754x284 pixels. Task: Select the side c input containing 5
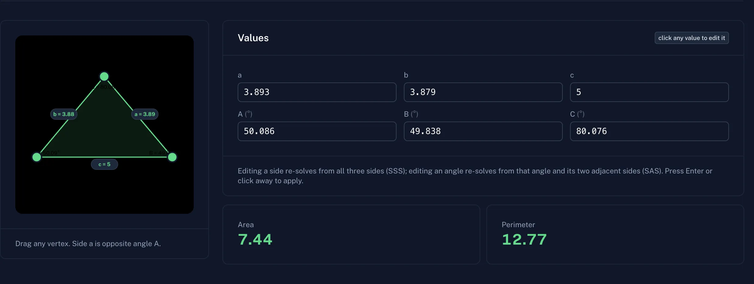point(649,92)
